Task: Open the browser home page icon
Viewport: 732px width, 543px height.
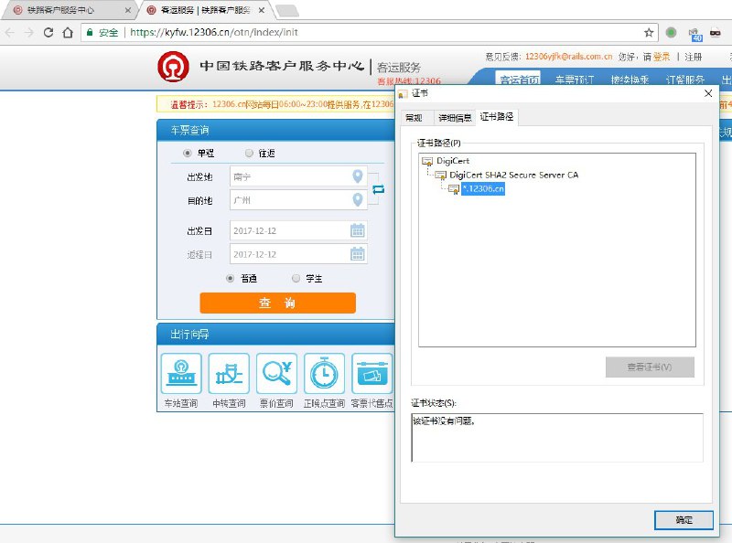Action: pos(68,32)
